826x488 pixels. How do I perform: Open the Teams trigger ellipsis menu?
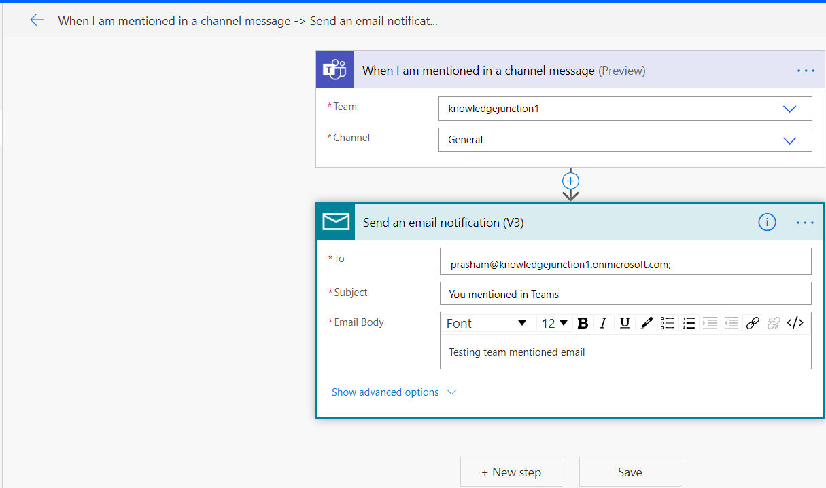[806, 70]
